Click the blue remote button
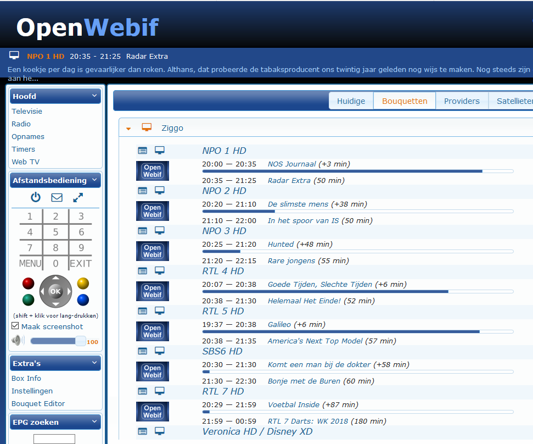The image size is (533, 444). 83,299
